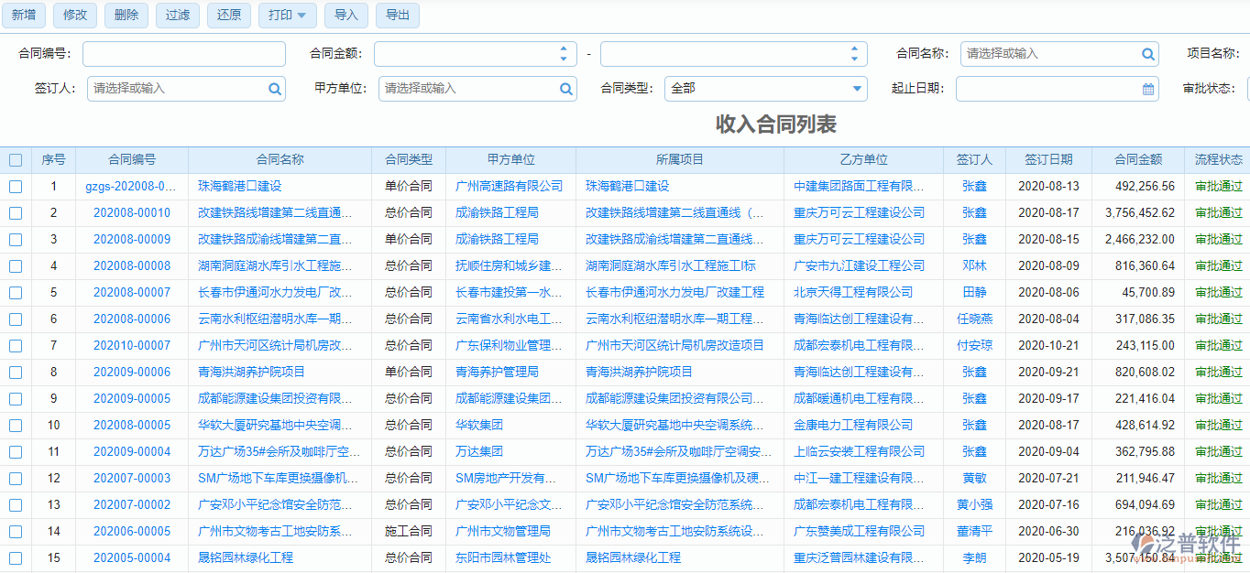The width and height of the screenshot is (1250, 573).
Task: Toggle the select-all checkbox in the table header
Action: click(x=15, y=159)
